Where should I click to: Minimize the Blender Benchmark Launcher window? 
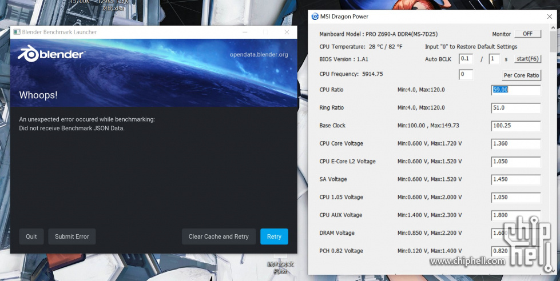245,32
